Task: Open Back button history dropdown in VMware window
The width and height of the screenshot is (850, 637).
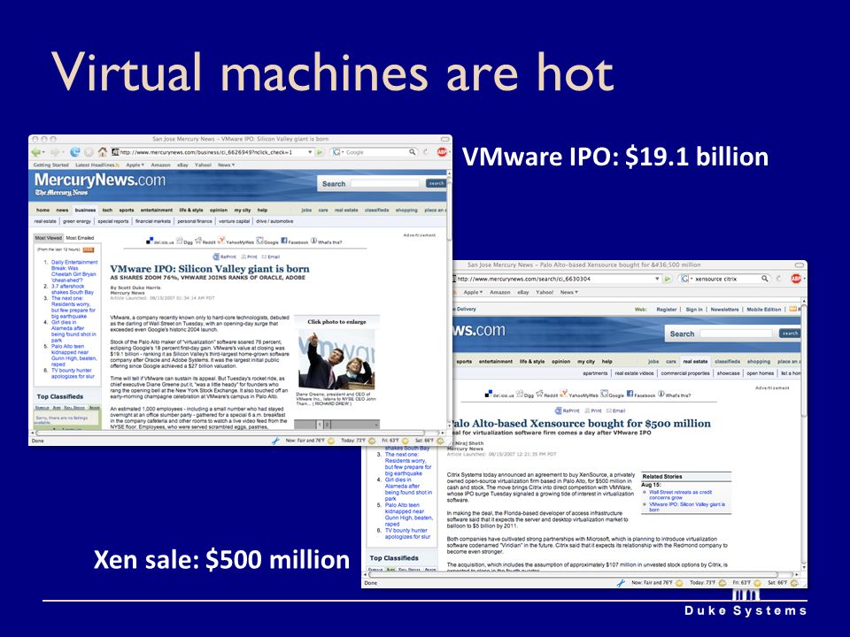Action: (x=43, y=153)
